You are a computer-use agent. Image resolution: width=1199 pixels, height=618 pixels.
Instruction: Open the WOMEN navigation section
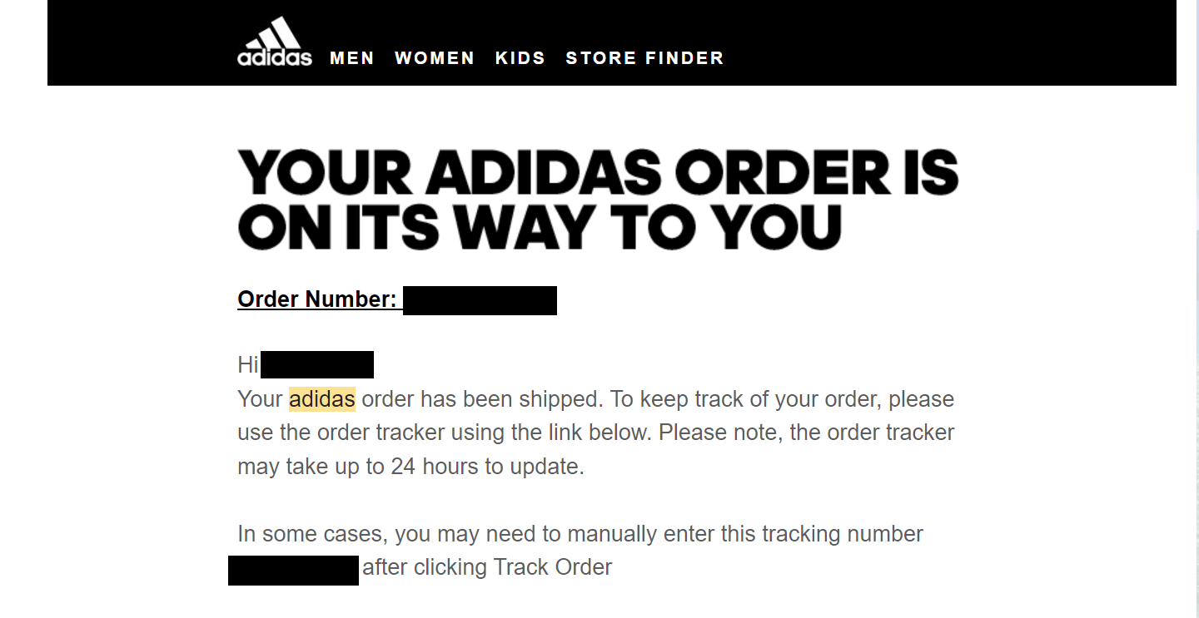434,57
